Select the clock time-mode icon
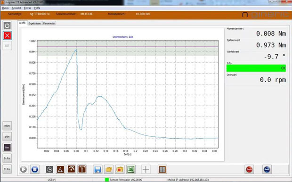 (x=49, y=169)
